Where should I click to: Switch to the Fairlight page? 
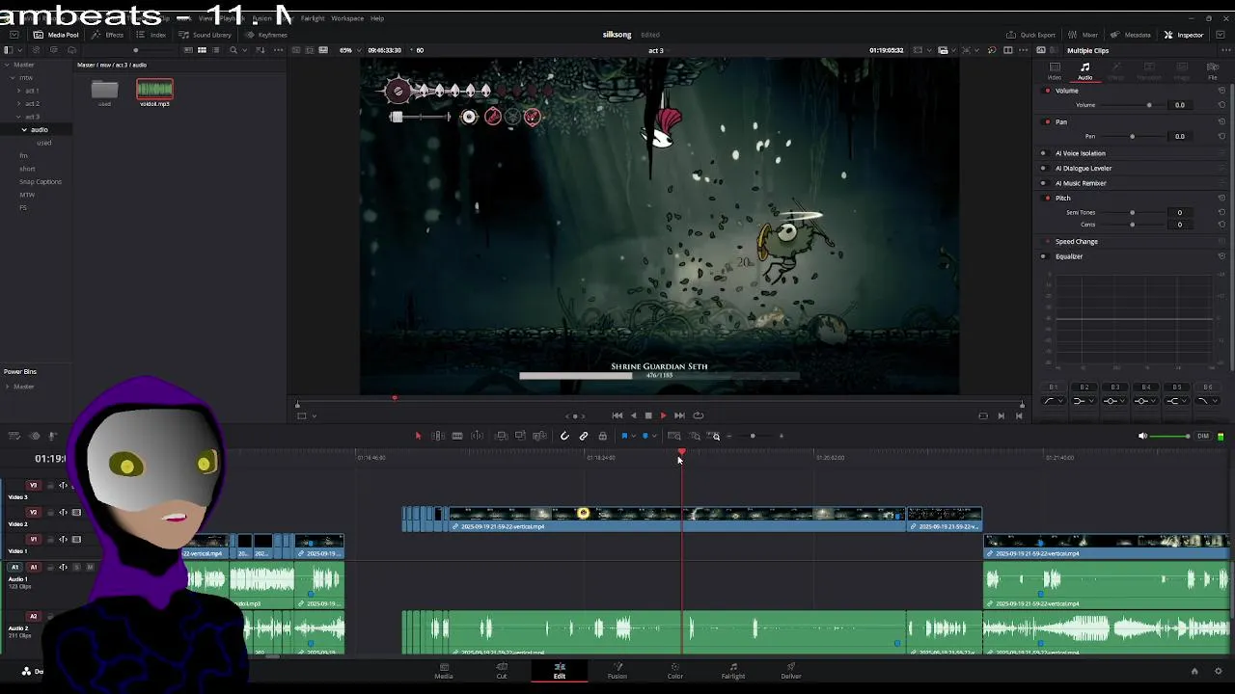click(x=733, y=671)
